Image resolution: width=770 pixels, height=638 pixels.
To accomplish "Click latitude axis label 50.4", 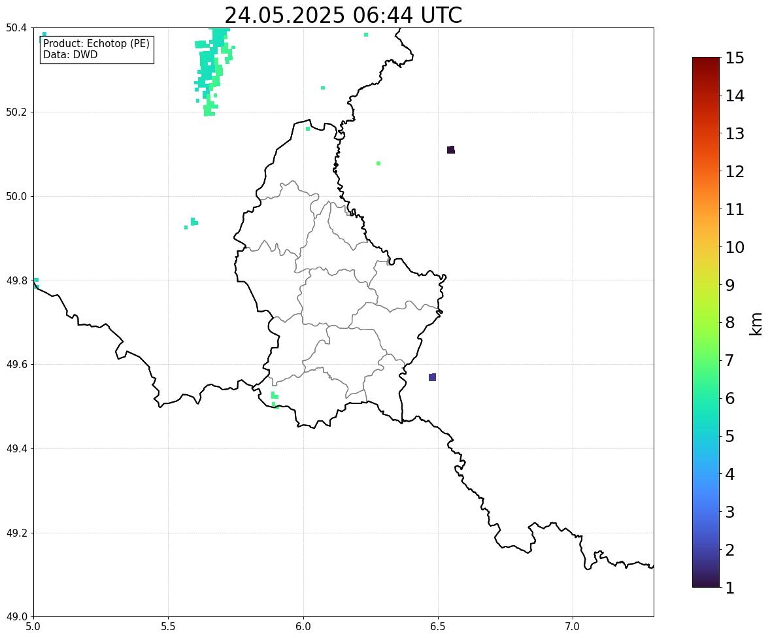I will 16,28.
